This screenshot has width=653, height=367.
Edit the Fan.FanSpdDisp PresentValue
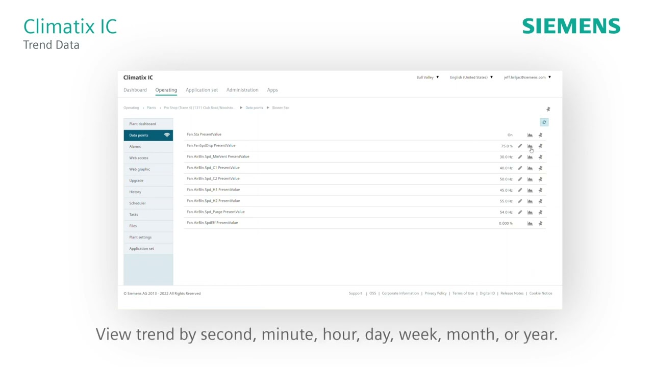(x=520, y=146)
